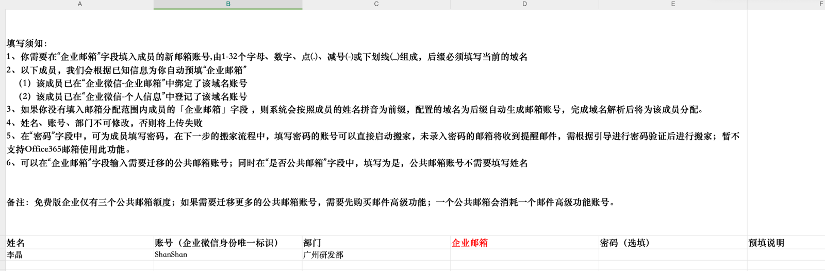
Task: Select the ShanShan account cell
Action: [x=228, y=255]
